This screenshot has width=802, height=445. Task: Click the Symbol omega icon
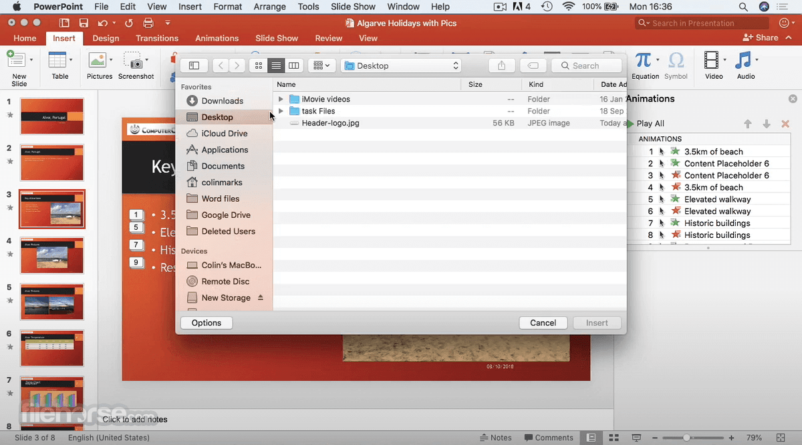(676, 60)
